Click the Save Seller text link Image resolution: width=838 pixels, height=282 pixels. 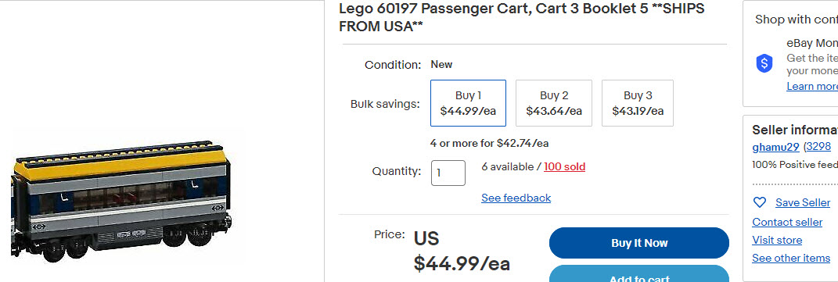point(803,202)
